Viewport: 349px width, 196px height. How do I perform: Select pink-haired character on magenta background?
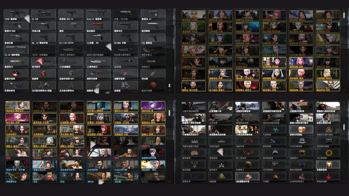coord(17,118)
